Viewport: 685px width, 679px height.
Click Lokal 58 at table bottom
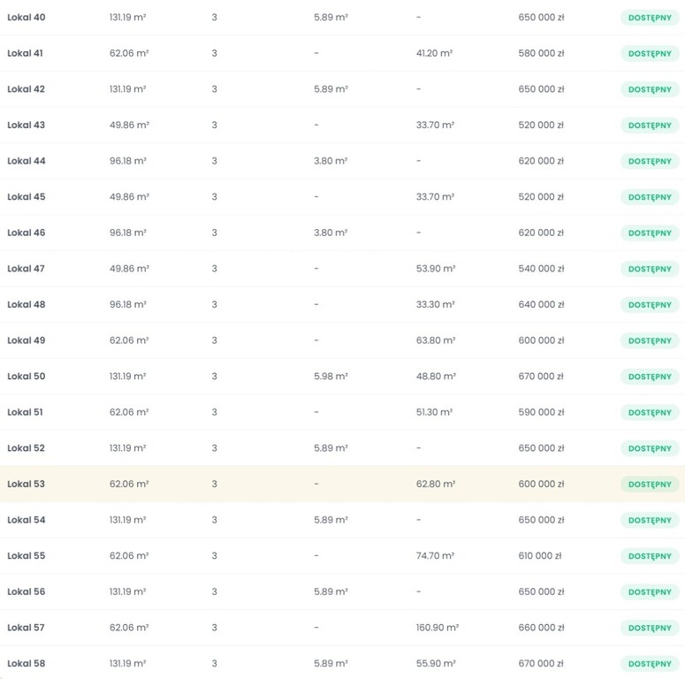pos(27,664)
